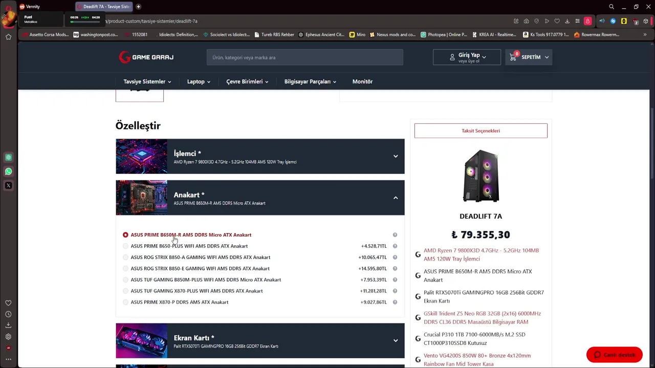The image size is (655, 368).
Task: Click the yellow scroll arrows extension icon
Action: pos(624,21)
